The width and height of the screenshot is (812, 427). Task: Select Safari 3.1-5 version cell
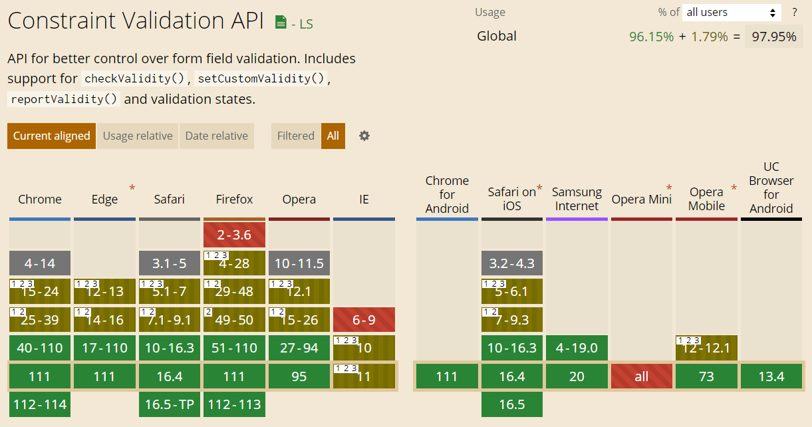pos(170,263)
